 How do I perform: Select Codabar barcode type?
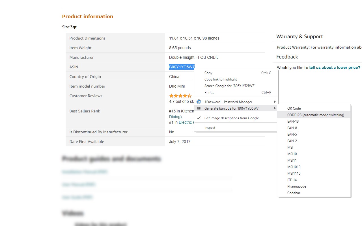click(294, 193)
